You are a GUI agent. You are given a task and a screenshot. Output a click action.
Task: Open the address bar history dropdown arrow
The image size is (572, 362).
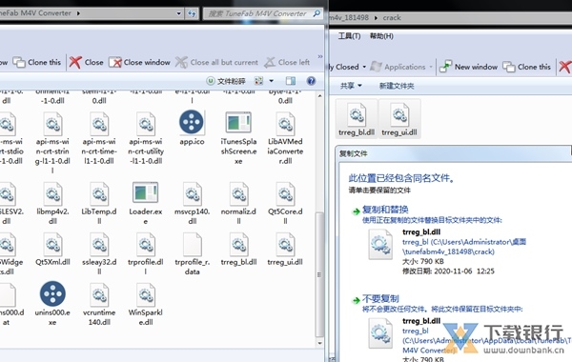[179, 13]
